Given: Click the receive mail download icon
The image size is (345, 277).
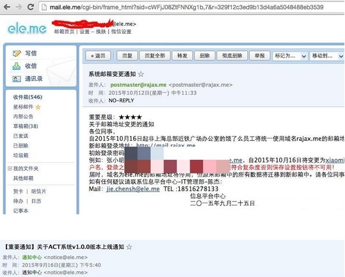Looking at the screenshot, I should (x=17, y=66).
